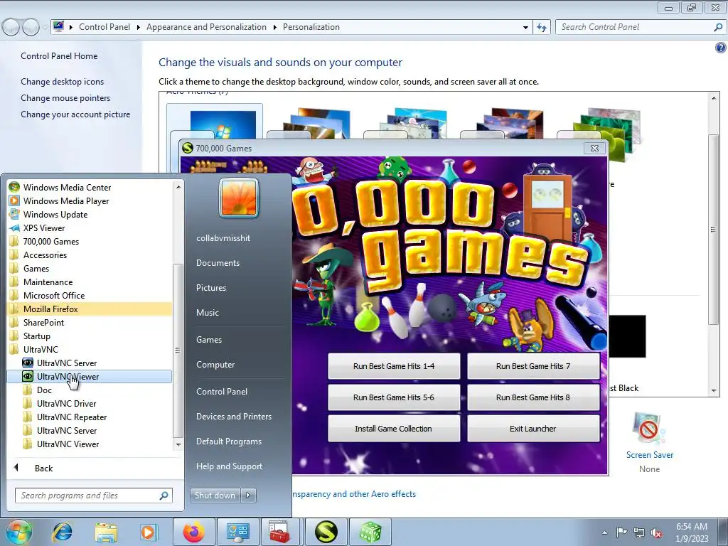The height and width of the screenshot is (546, 728).
Task: Click Change your account picture link
Action: coord(75,114)
